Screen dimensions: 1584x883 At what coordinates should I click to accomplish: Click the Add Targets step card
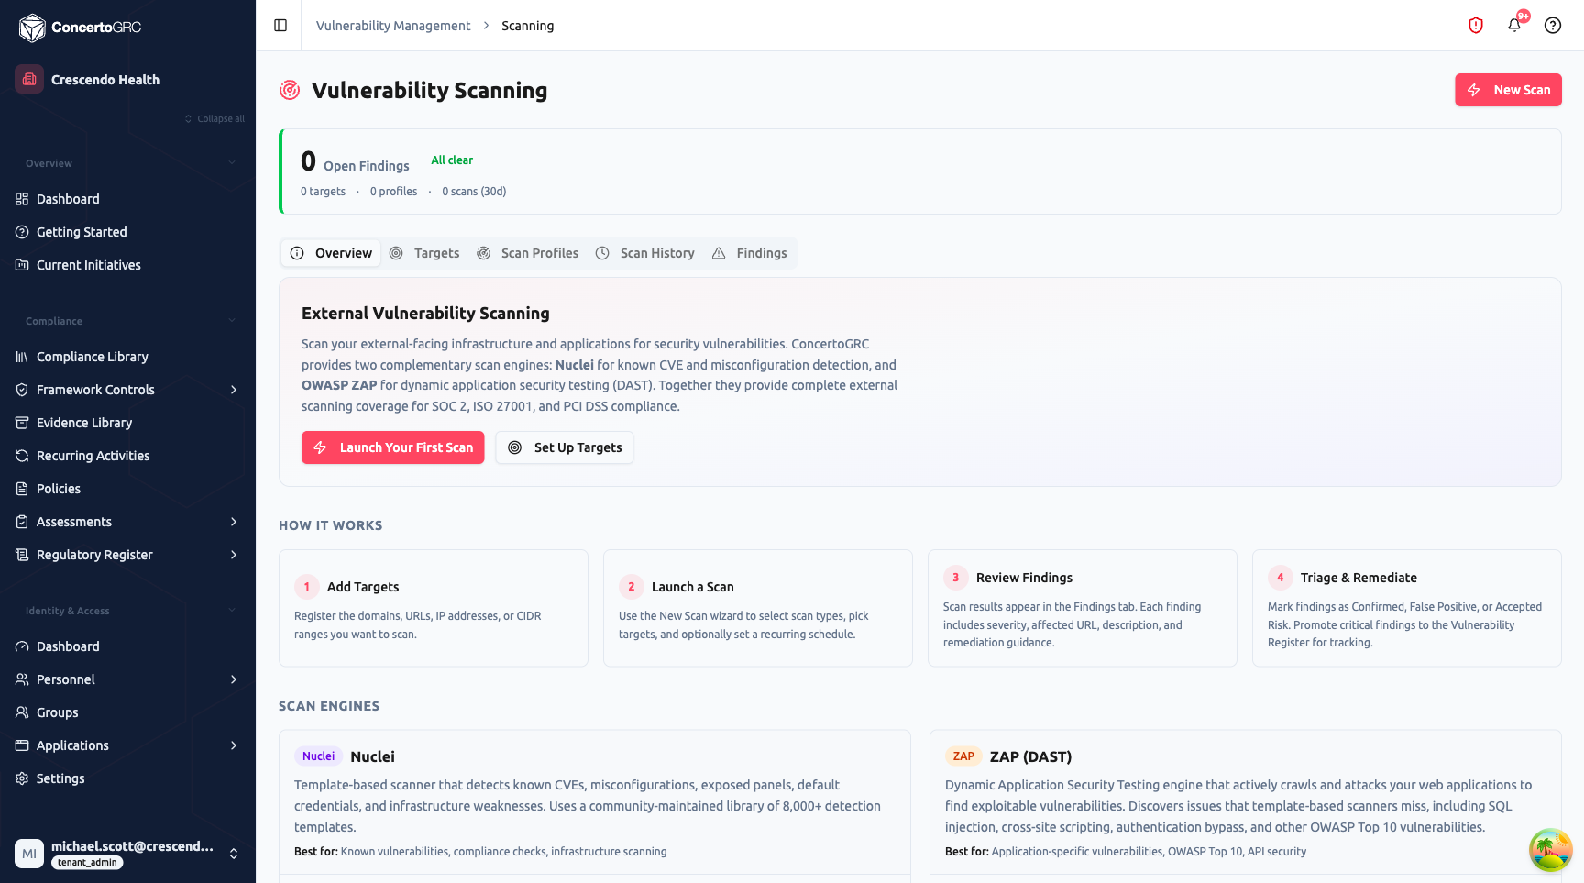pos(434,608)
